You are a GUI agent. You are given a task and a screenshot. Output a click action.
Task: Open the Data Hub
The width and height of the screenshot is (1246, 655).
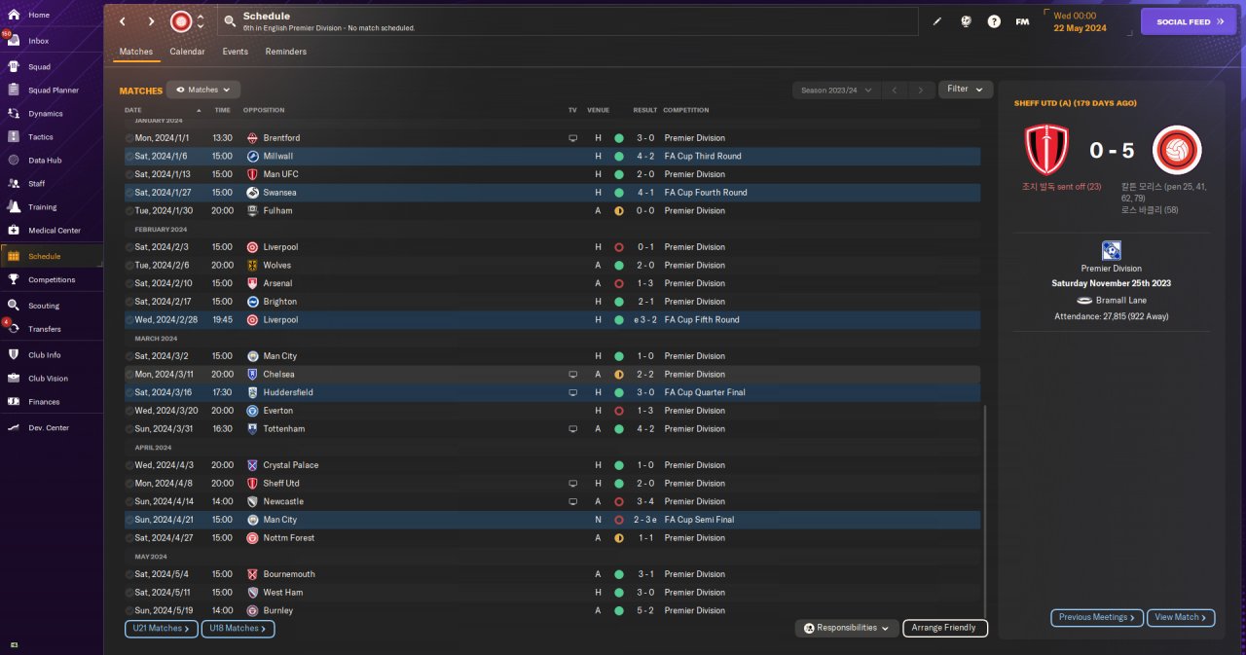45,161
